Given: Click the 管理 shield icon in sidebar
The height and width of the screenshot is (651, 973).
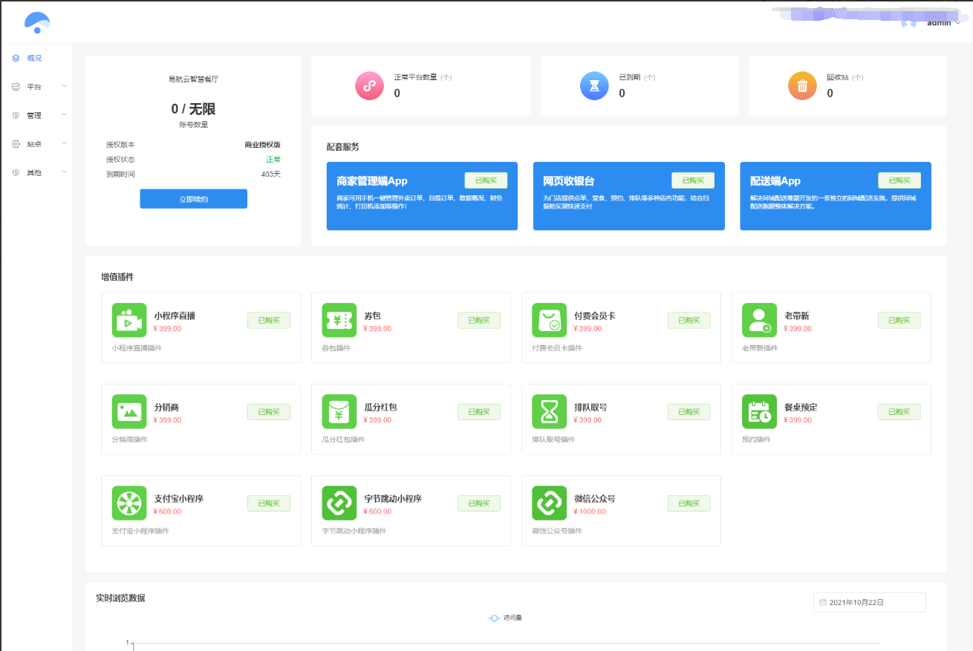Looking at the screenshot, I should [x=16, y=115].
